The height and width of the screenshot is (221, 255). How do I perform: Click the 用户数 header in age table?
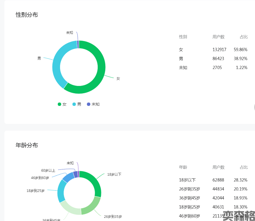[218, 167]
